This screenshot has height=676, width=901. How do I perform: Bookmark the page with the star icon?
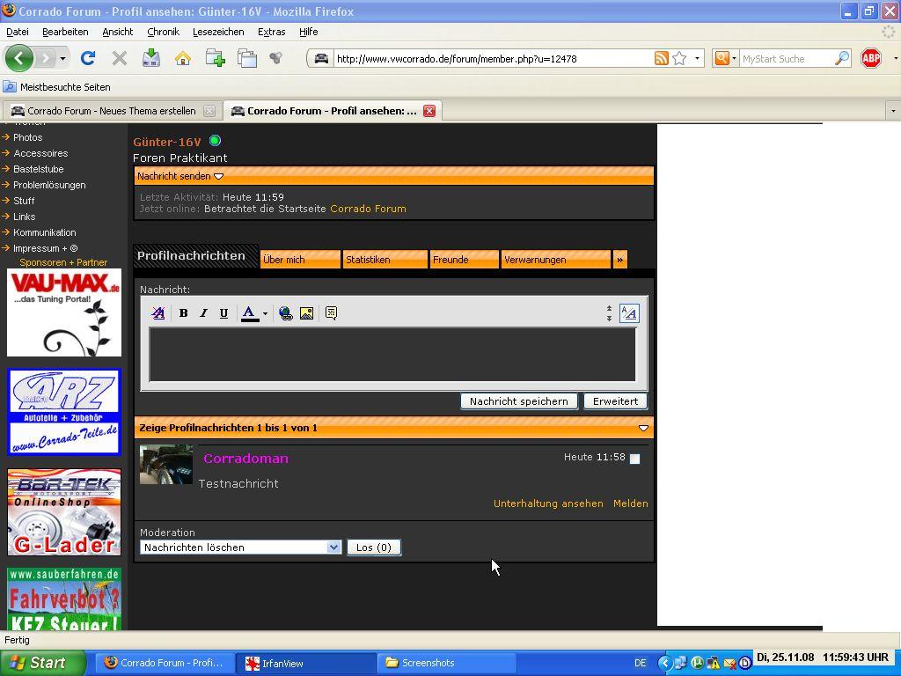pos(679,59)
